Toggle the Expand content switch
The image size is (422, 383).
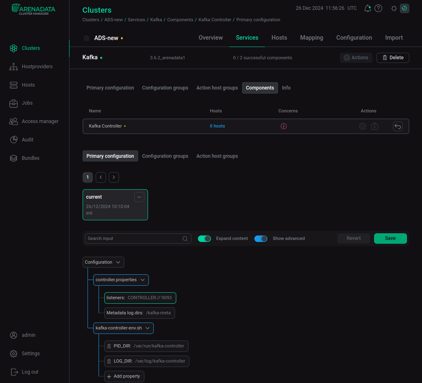(x=204, y=239)
